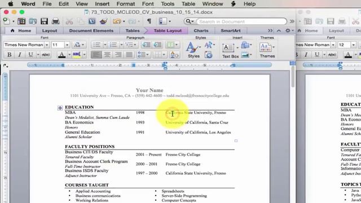The width and height of the screenshot is (361, 203).
Task: Open the search options magnifier dropdown
Action: (x=190, y=21)
